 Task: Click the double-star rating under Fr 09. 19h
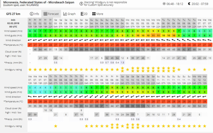click(112, 126)
